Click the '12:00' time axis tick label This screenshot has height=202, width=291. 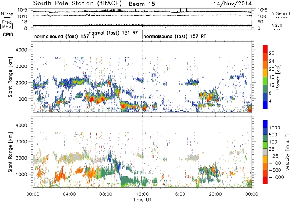click(142, 194)
